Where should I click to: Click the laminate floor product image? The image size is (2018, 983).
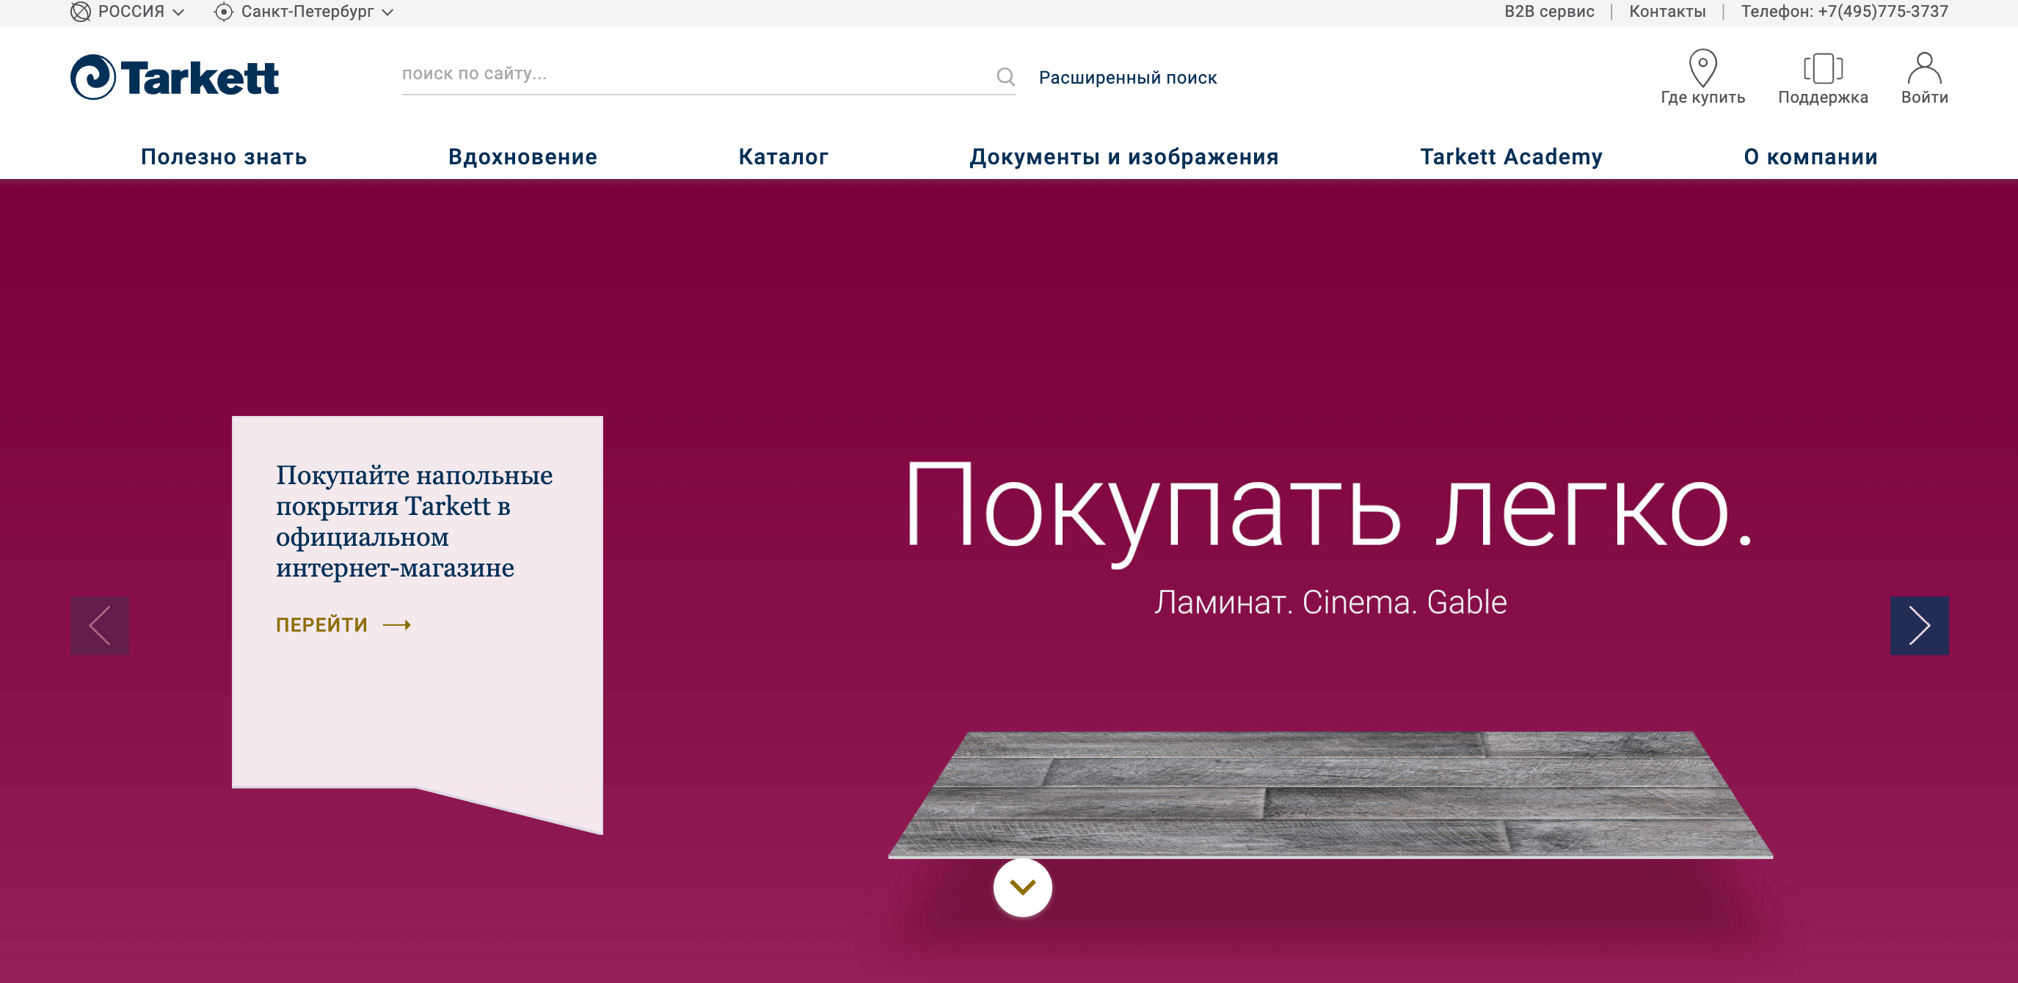pos(1330,794)
